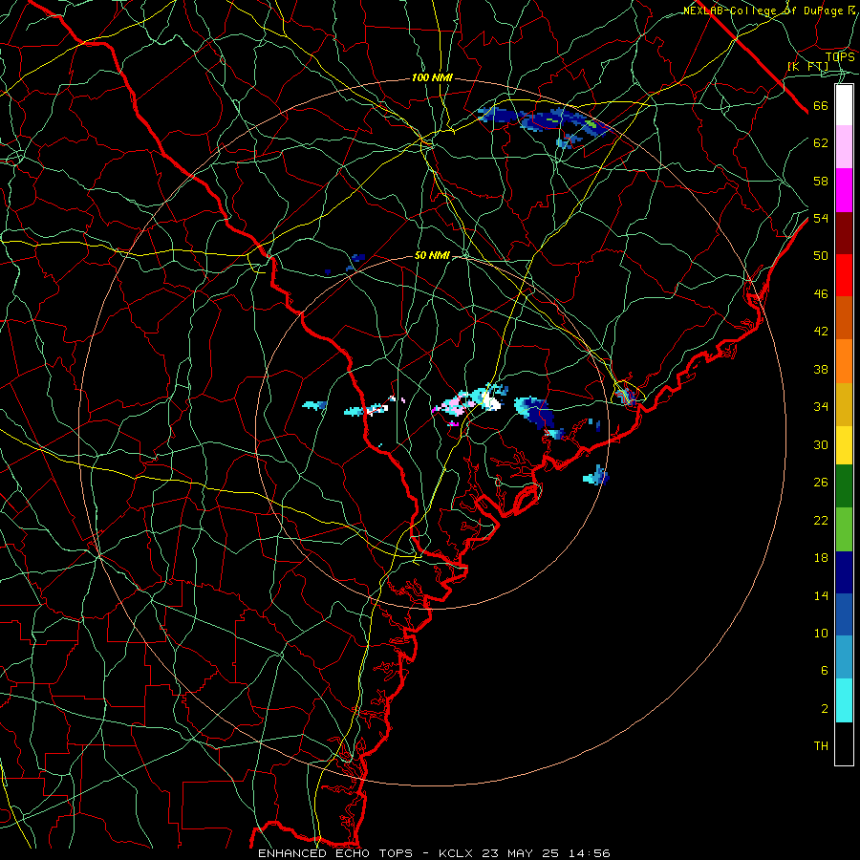The width and height of the screenshot is (860, 860).
Task: Select the dark red 50 kft color block
Action: pos(844,233)
